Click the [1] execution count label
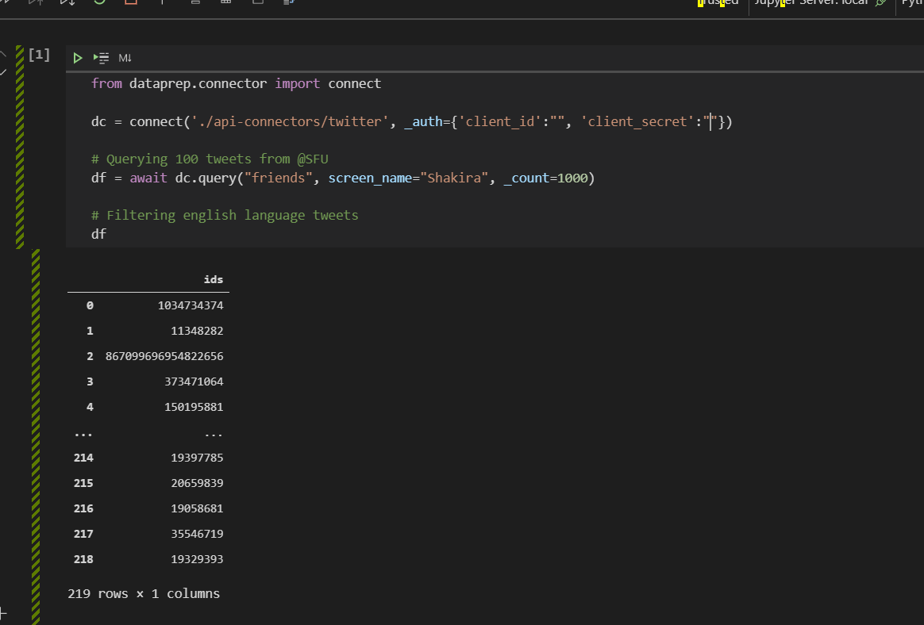 [x=39, y=55]
